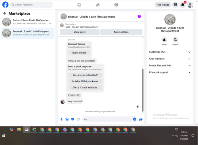Click the Aa message input box
The height and width of the screenshot is (145, 198).
pos(108,119)
